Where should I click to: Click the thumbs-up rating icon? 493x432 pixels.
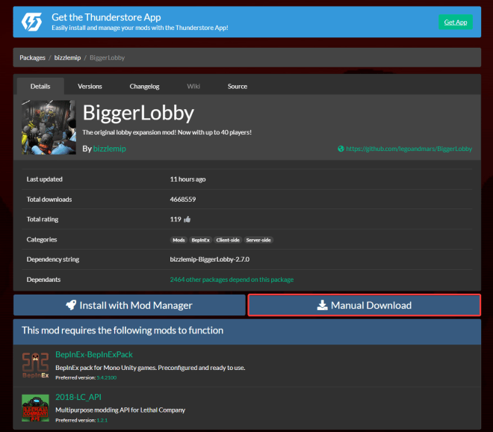187,219
